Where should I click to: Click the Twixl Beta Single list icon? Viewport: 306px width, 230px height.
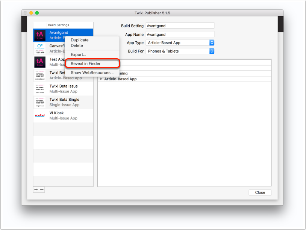click(40, 102)
